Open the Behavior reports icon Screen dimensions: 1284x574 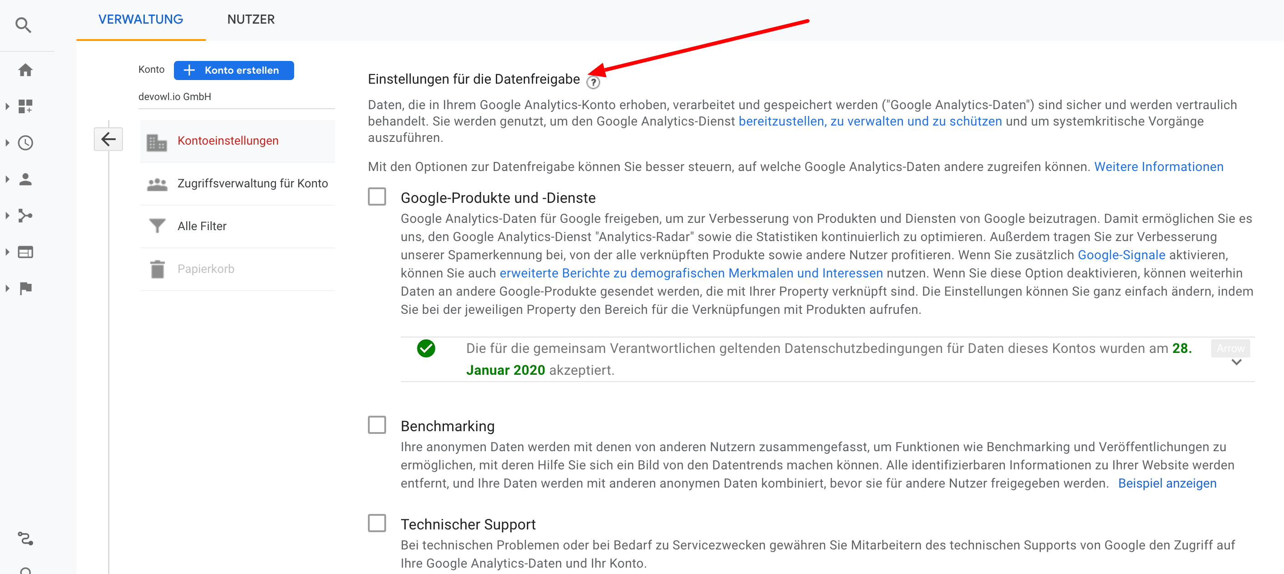click(25, 252)
